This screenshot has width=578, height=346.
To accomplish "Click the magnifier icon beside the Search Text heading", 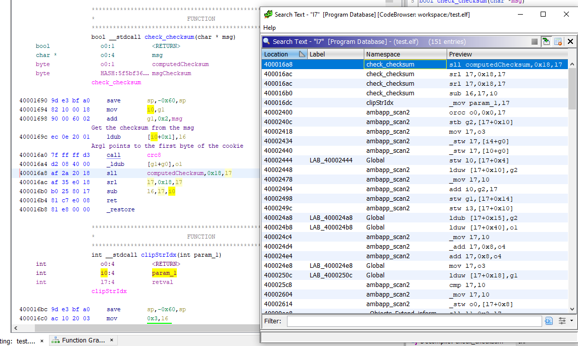I will (266, 41).
